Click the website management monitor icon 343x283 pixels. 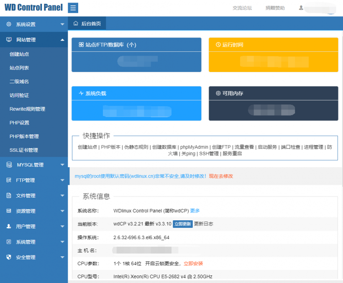point(9,40)
